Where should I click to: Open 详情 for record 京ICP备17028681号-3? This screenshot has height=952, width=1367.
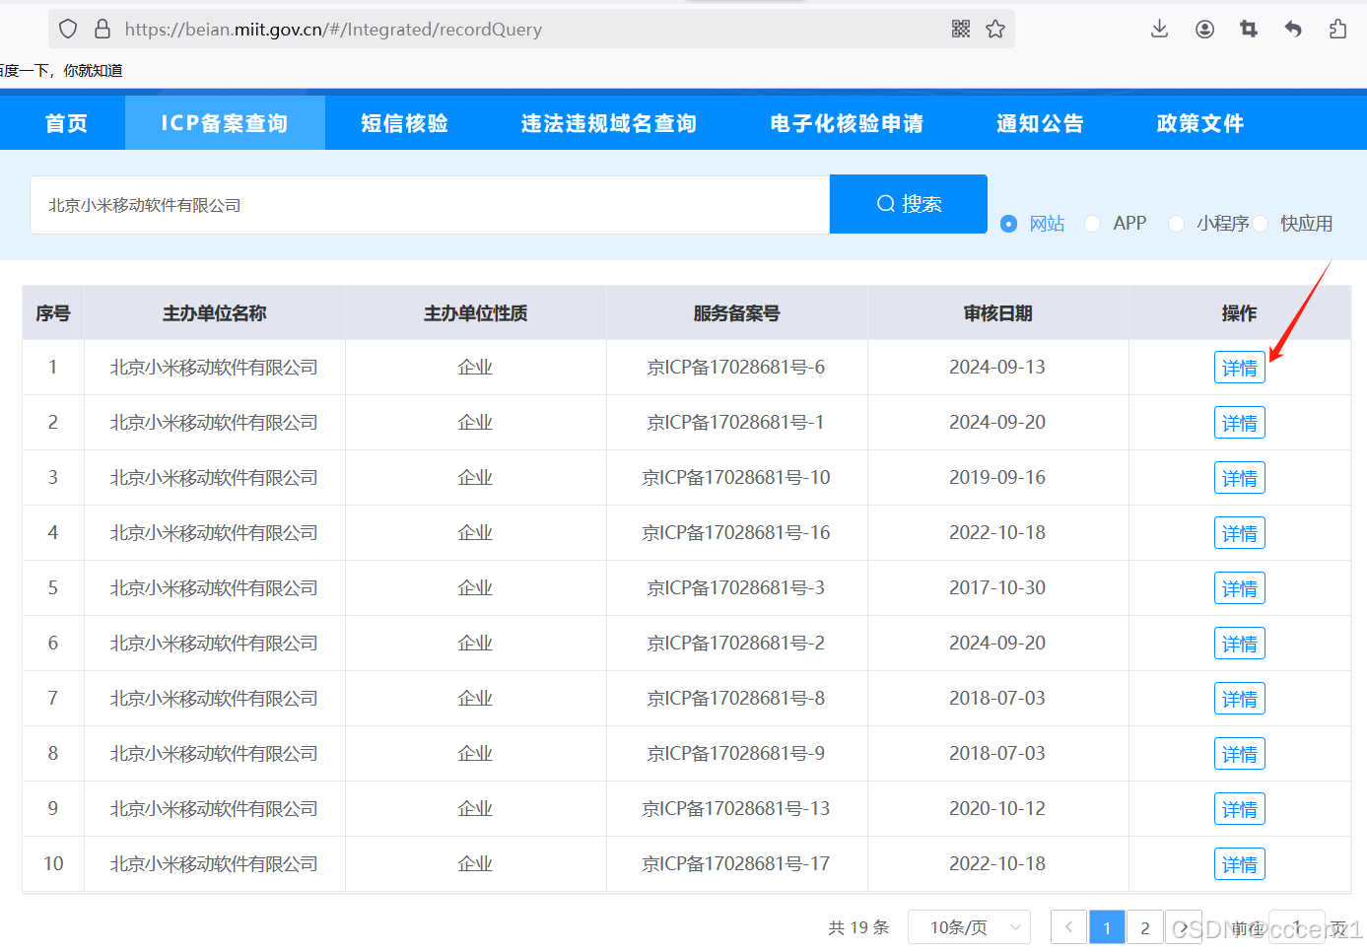tap(1239, 588)
